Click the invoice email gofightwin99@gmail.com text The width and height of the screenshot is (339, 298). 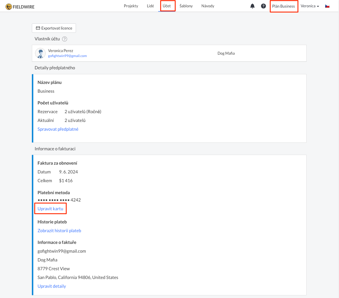click(62, 251)
